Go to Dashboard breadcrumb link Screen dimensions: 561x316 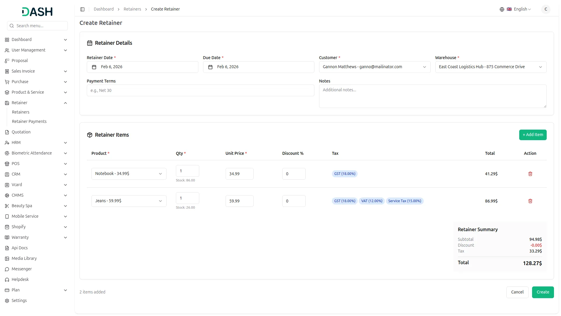[104, 9]
